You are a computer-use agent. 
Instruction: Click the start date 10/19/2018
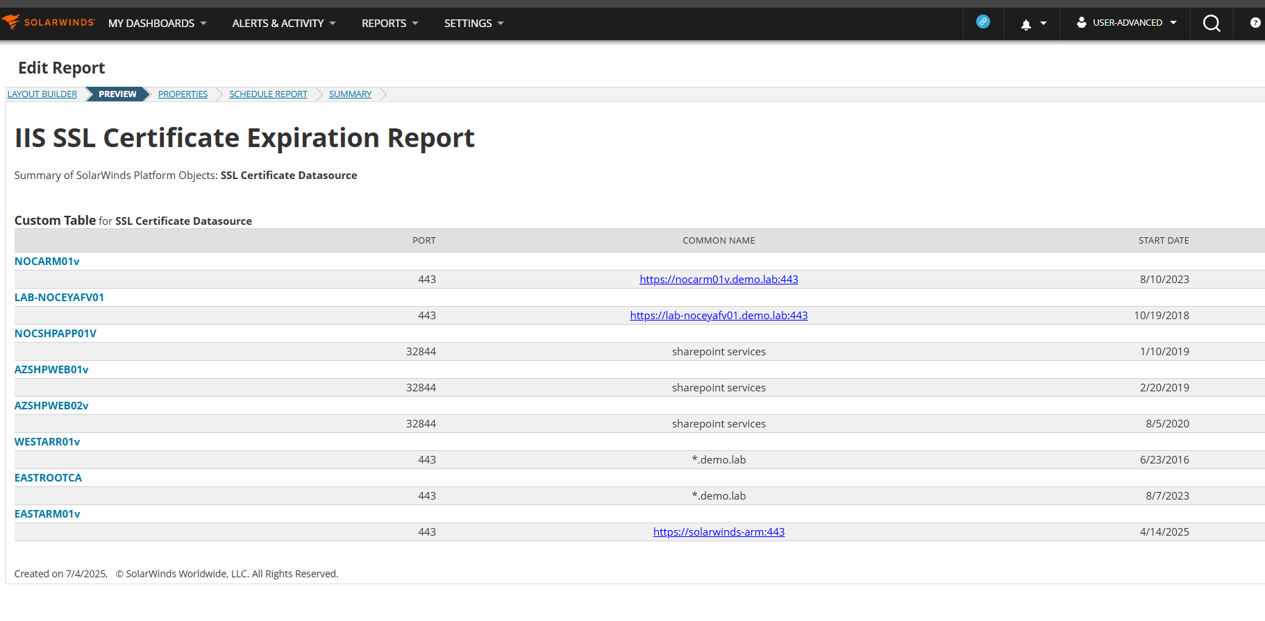tap(1162, 316)
